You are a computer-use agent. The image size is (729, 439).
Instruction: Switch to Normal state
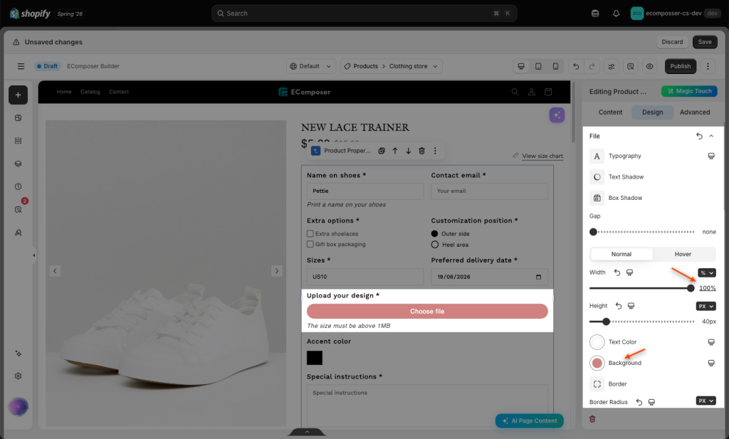coord(621,254)
